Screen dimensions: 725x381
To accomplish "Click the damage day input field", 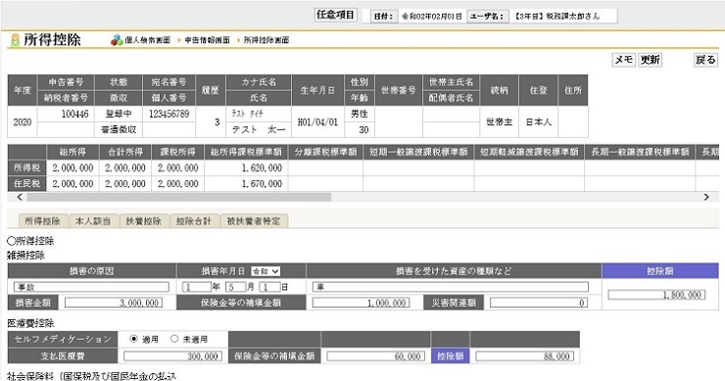I will [x=269, y=287].
